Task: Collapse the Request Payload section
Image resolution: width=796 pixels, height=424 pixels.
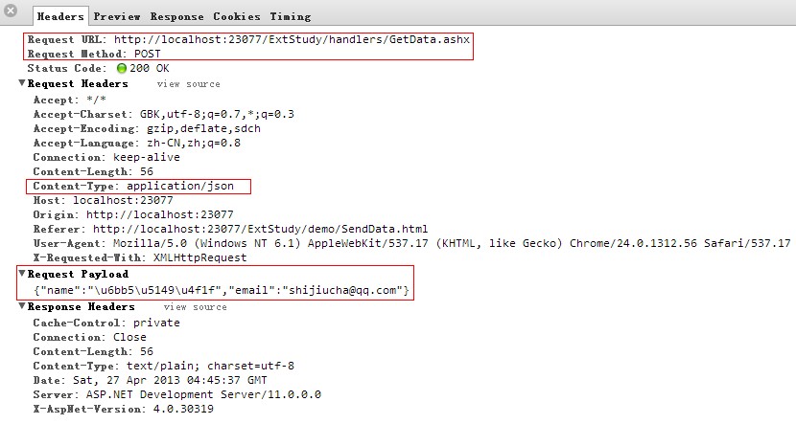Action: [22, 274]
